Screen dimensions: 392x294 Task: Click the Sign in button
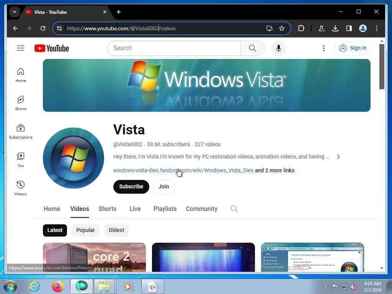tap(353, 48)
